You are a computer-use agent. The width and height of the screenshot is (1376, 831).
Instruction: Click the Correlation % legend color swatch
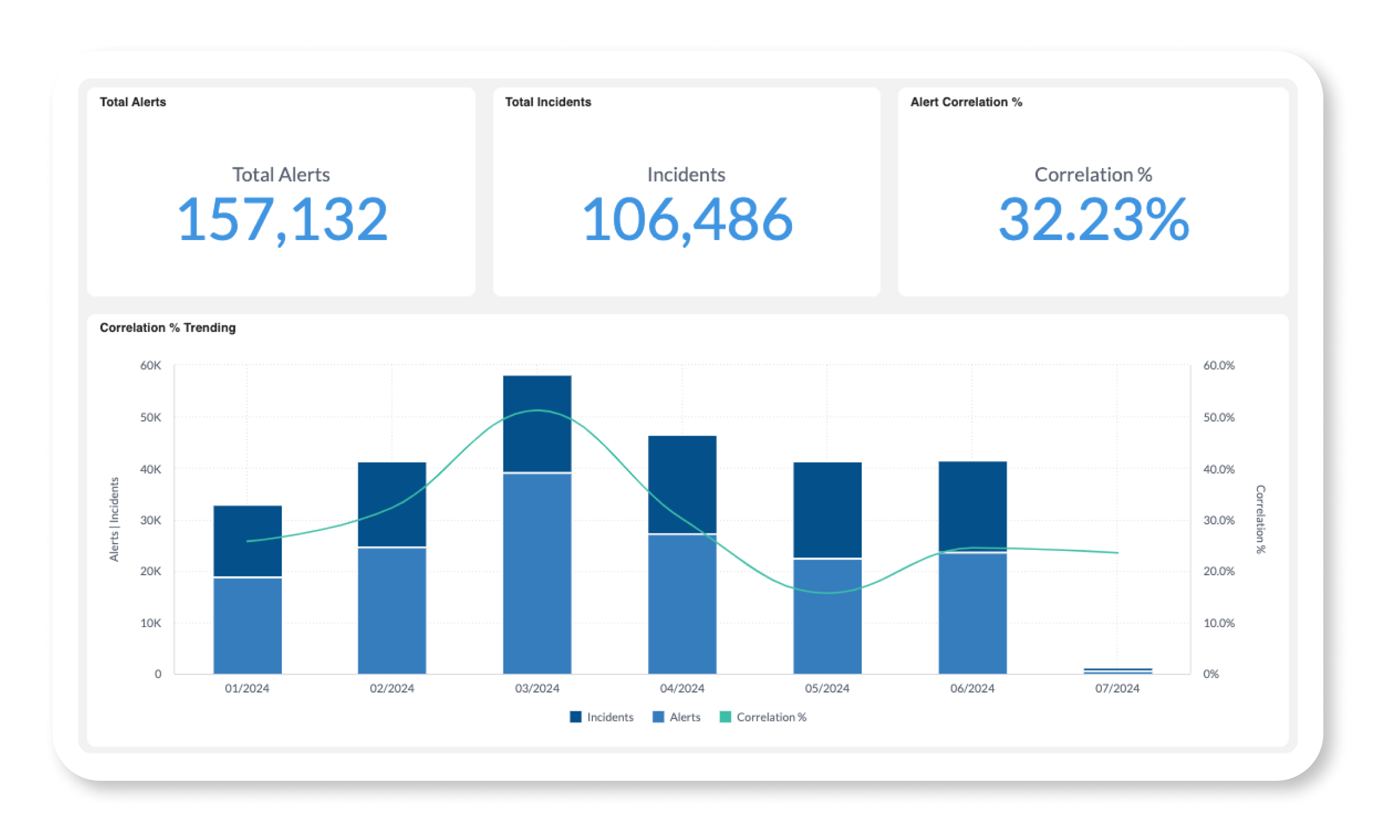tap(725, 717)
